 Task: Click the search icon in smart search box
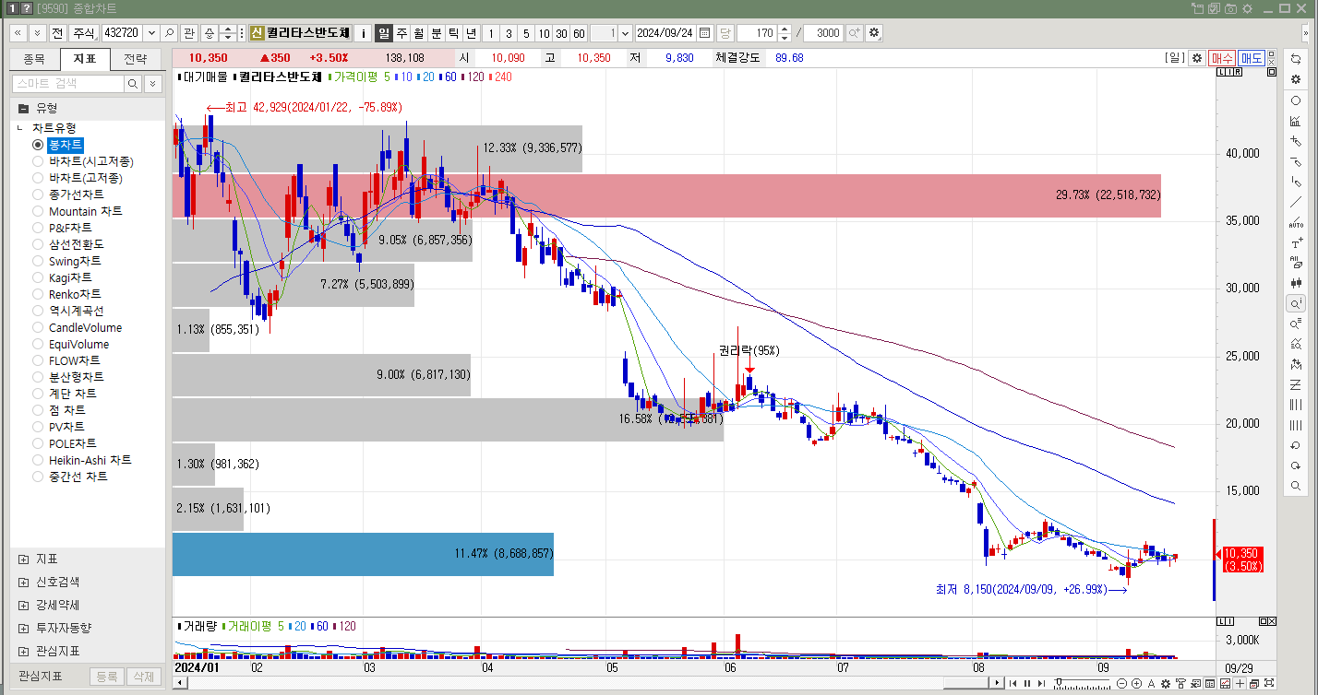(x=133, y=84)
